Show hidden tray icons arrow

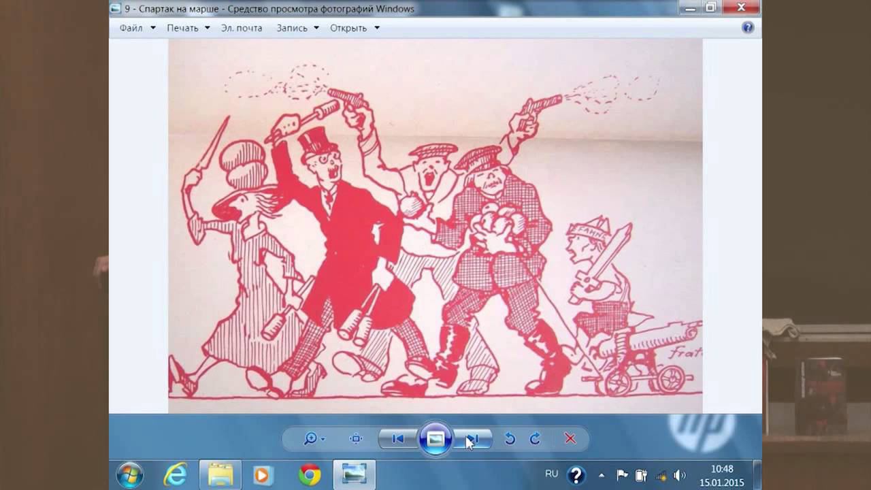tap(602, 475)
